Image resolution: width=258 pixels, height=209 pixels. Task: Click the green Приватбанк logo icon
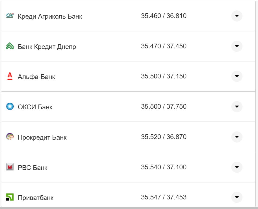click(10, 197)
